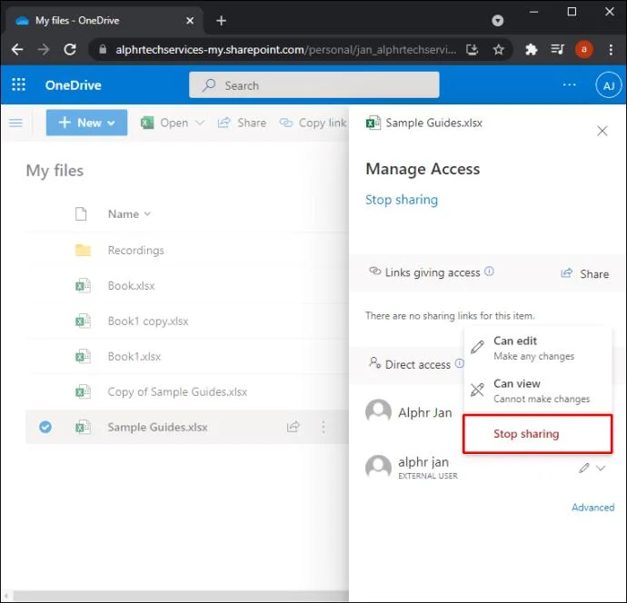Click the alphr jan external user avatar
The height and width of the screenshot is (603, 627).
378,467
